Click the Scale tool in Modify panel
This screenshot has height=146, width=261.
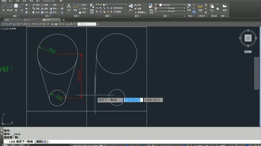(x=44, y=12)
